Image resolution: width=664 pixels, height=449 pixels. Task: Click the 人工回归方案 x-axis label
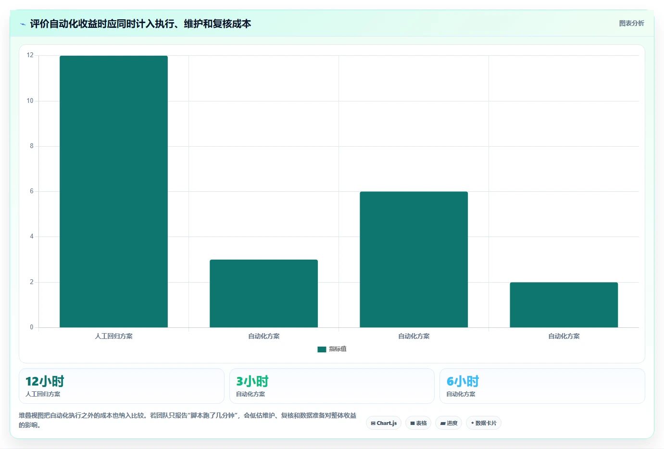click(113, 336)
